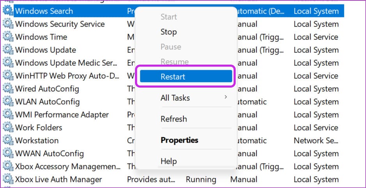
Task: Click startup type cell of WLAN AutoConfig row
Action: pos(252,102)
